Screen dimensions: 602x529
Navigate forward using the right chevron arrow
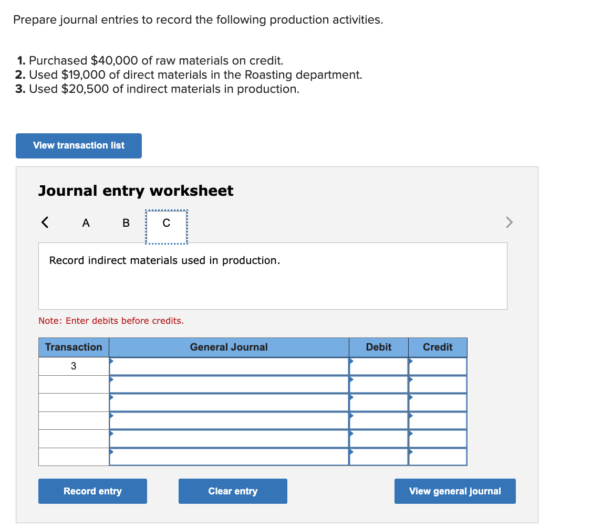coord(508,222)
